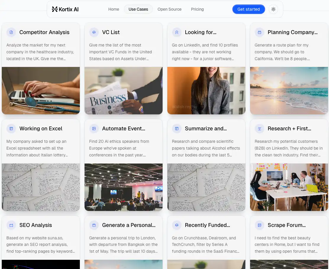The image size is (329, 269).
Task: Open the Recently Funded… card title
Action: click(x=207, y=225)
